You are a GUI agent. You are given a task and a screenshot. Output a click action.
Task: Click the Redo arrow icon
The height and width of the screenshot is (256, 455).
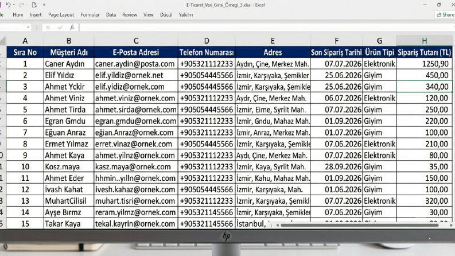(x=21, y=5)
